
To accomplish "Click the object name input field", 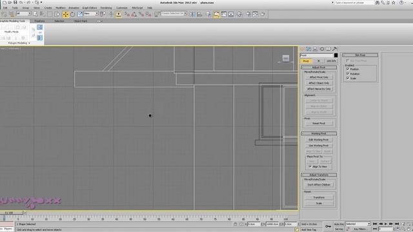I will coord(317,55).
